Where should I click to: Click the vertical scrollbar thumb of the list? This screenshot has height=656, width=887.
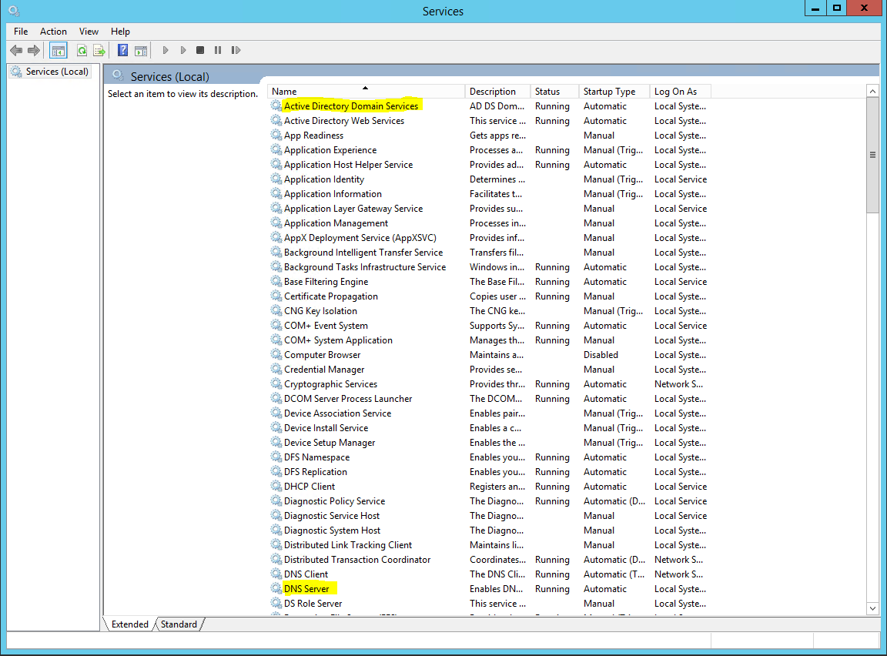873,155
